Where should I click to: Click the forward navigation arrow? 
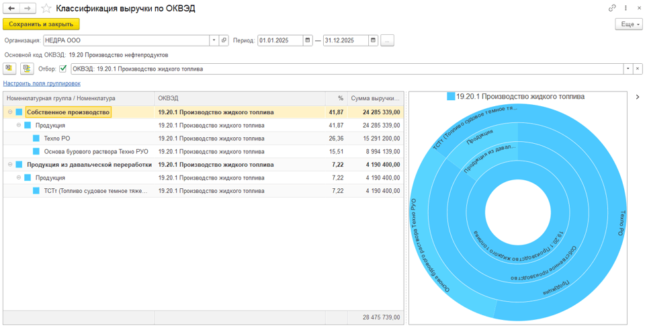coord(28,8)
